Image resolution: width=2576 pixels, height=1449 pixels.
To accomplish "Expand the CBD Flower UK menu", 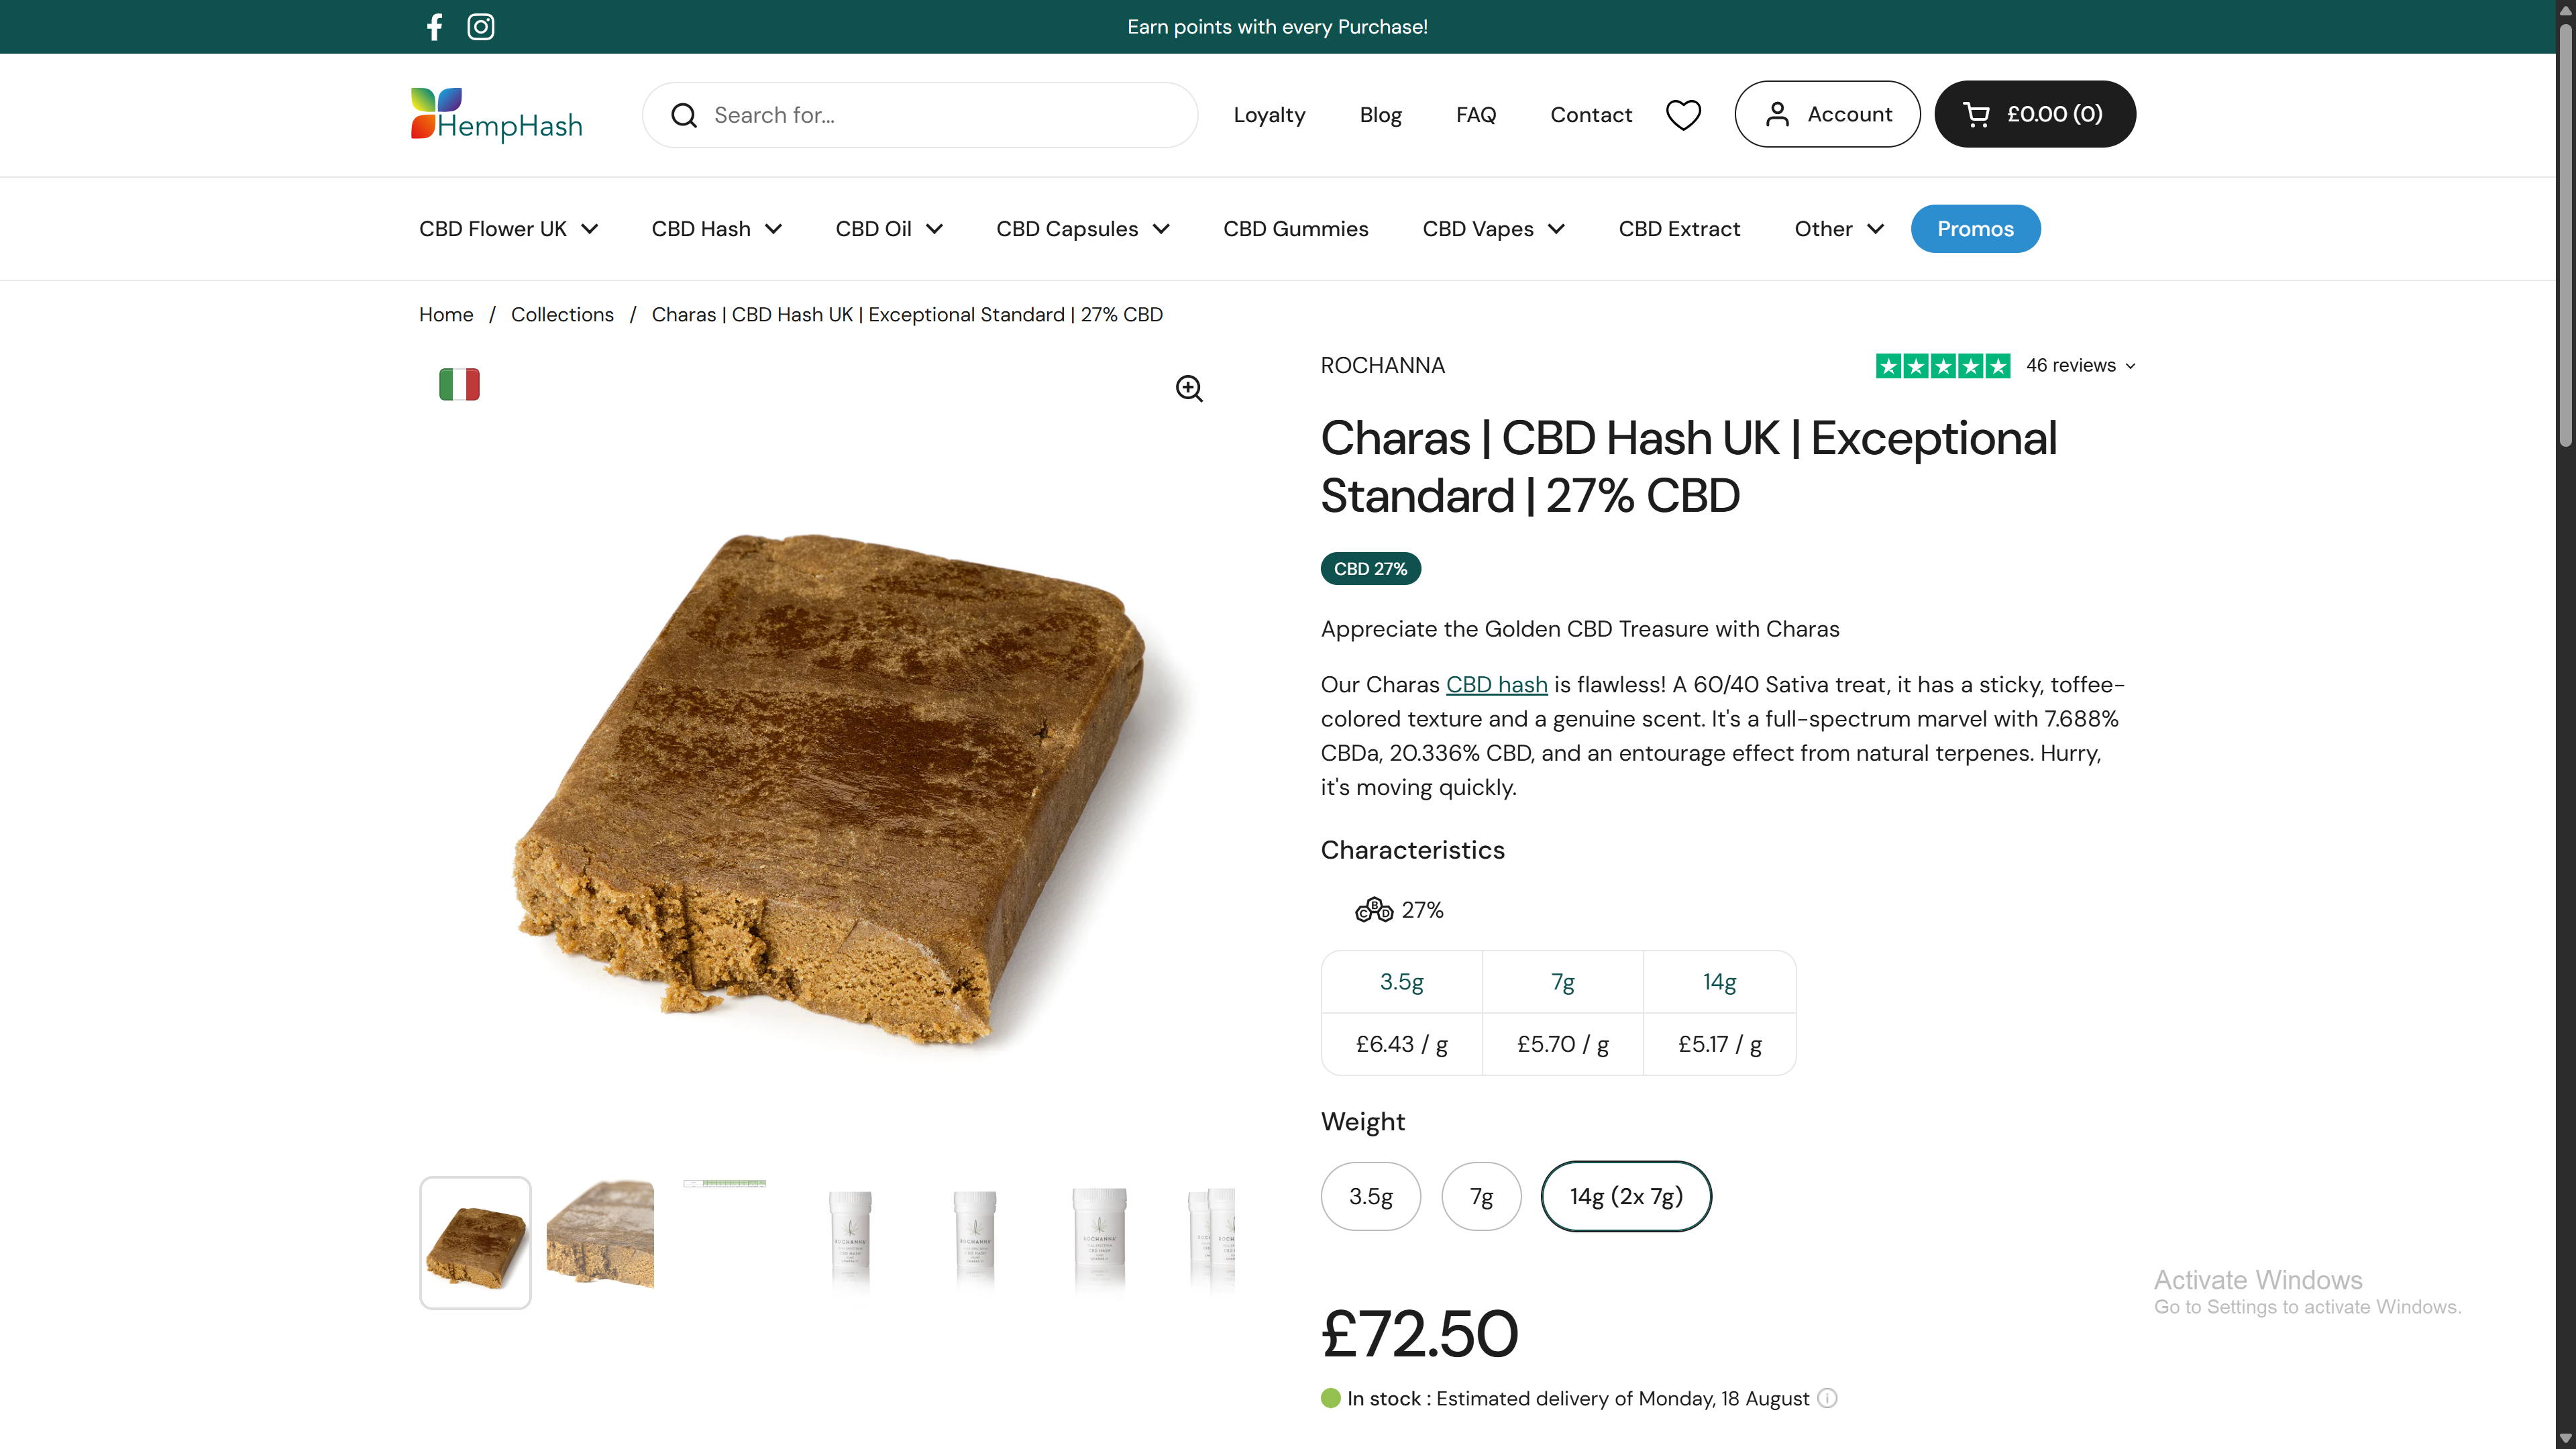I will (x=508, y=229).
